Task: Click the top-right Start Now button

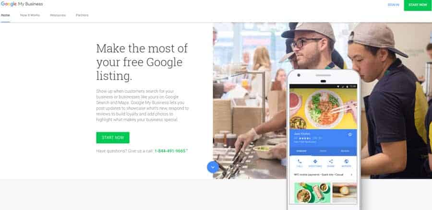Action: pos(418,5)
